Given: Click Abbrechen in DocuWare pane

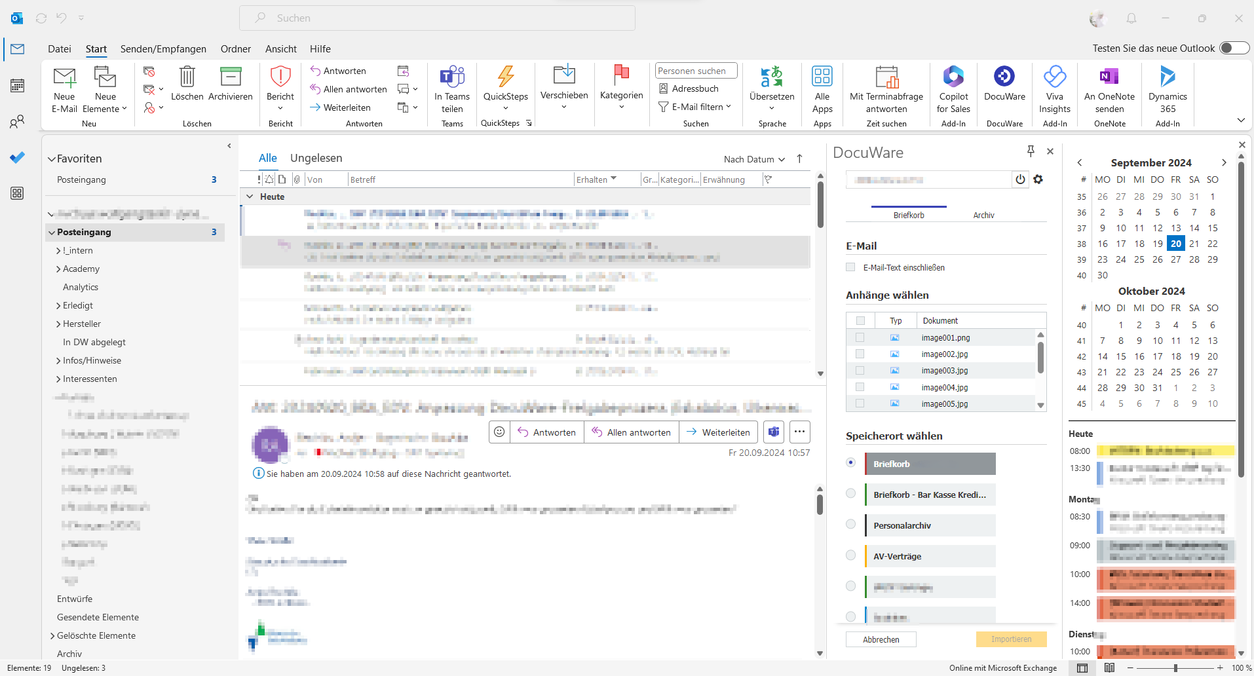Looking at the screenshot, I should [881, 639].
